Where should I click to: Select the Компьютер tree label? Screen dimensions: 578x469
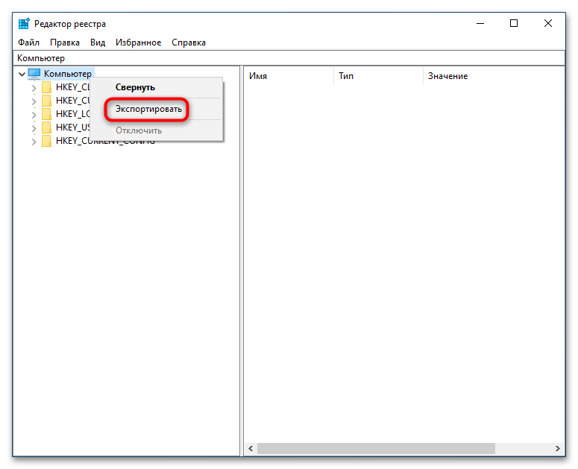[68, 74]
